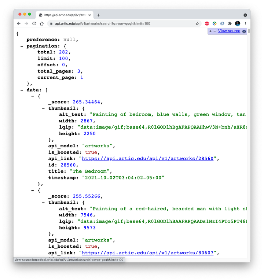Collapse all JSON nodes with minus button

click(214, 31)
